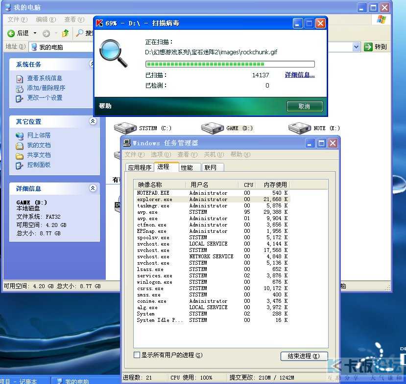Click the Up folder icon in toolbar
Screen dimensions: 406x384
[x=65, y=33]
